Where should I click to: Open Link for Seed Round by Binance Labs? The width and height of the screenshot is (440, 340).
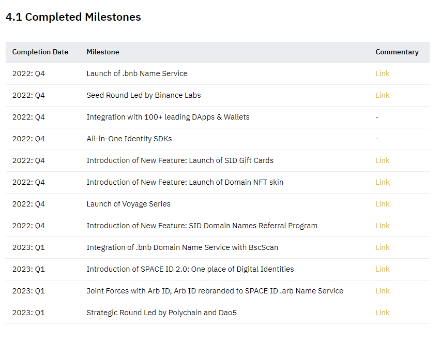click(383, 95)
